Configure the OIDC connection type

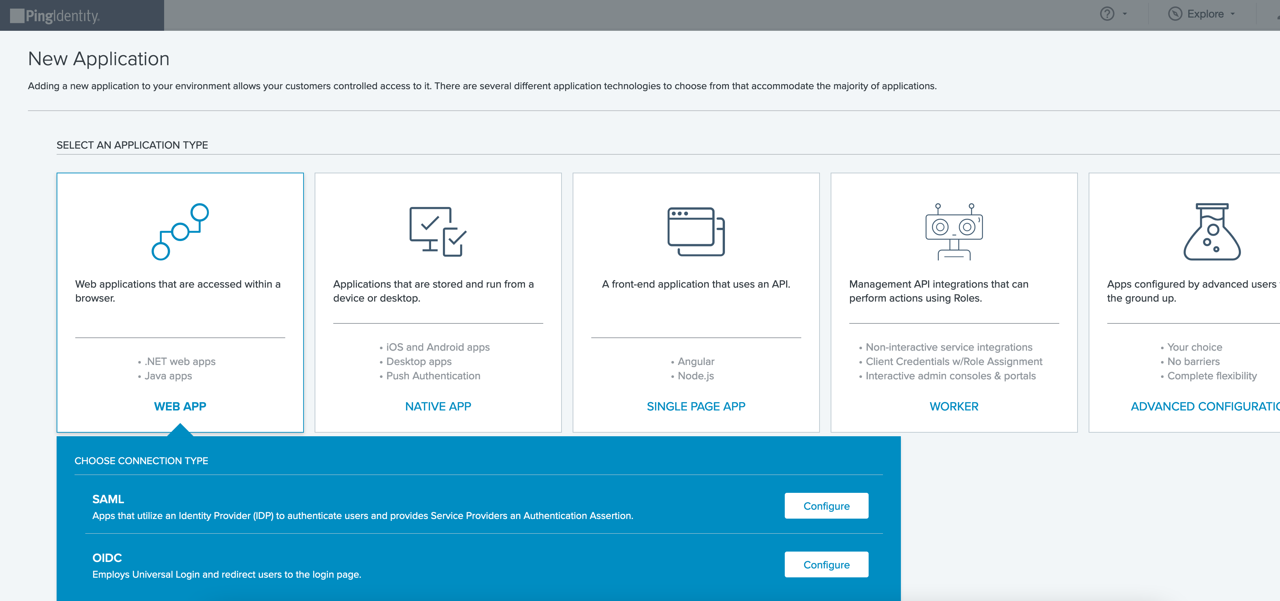pyautogui.click(x=826, y=564)
